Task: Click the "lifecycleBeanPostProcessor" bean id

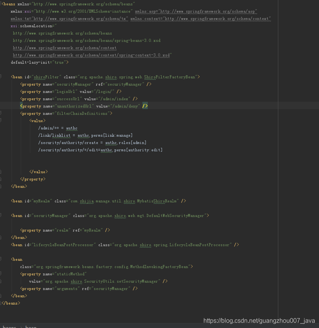Action: point(64,245)
